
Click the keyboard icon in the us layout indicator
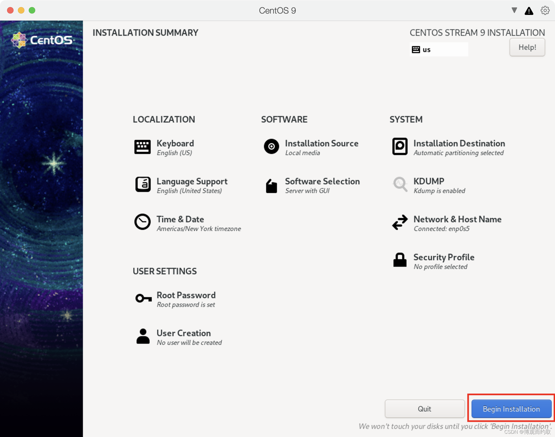click(416, 49)
